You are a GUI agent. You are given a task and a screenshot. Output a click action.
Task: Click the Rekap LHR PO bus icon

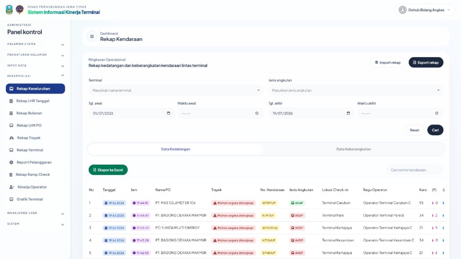click(x=11, y=125)
